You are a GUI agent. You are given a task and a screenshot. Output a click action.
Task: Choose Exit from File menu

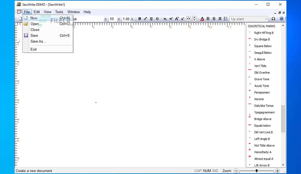(x=48, y=49)
